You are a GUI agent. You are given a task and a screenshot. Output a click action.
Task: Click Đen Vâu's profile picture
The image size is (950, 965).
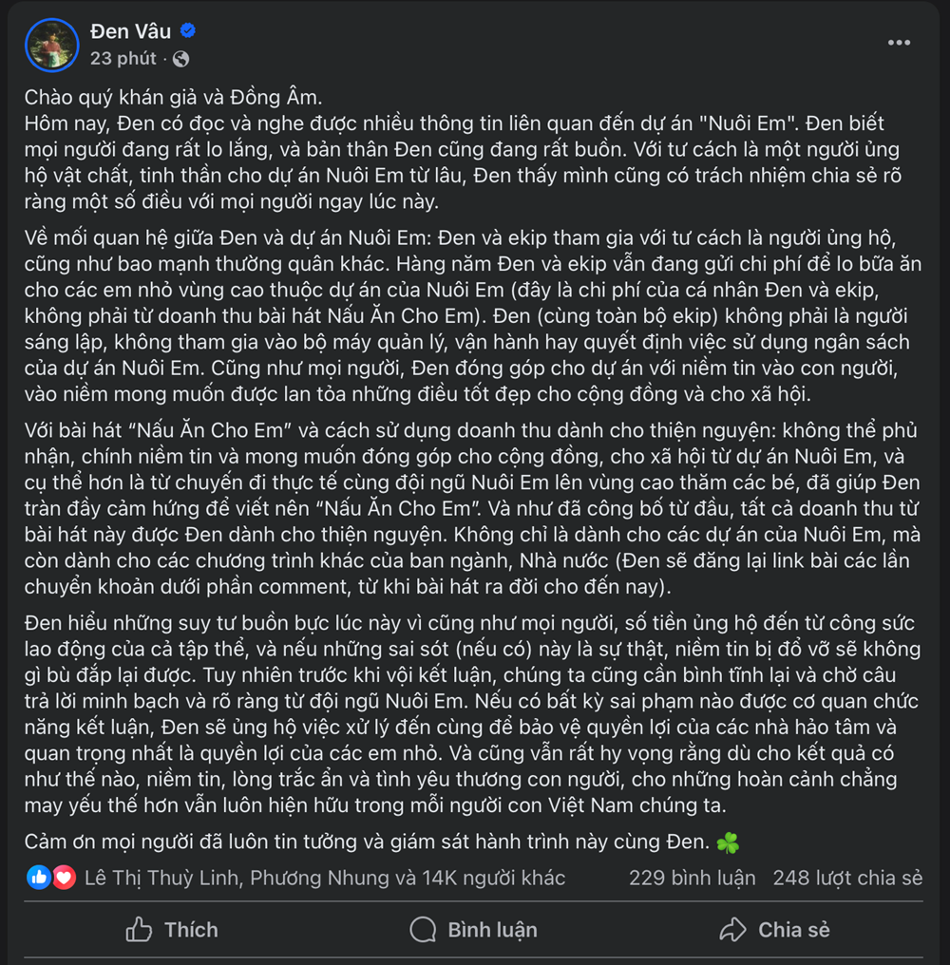click(x=52, y=45)
